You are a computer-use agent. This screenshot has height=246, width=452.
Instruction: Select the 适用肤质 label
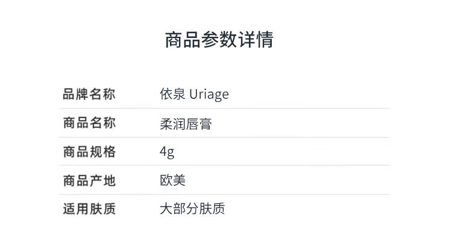tap(89, 209)
